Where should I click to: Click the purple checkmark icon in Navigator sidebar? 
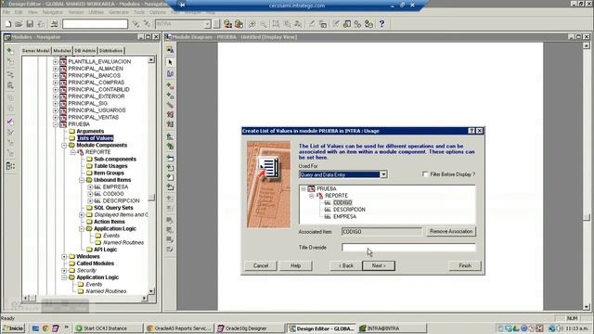pyautogui.click(x=10, y=122)
